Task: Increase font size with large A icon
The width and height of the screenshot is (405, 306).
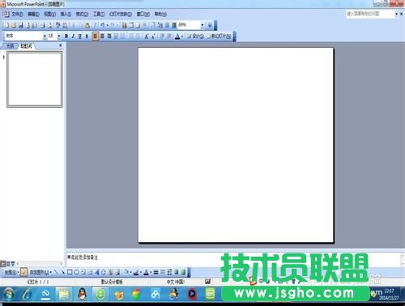Action: [147, 36]
